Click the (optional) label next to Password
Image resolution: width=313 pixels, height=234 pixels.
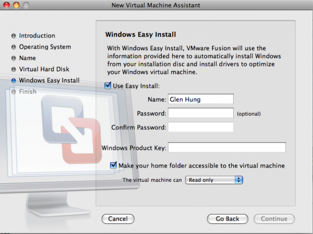(249, 114)
